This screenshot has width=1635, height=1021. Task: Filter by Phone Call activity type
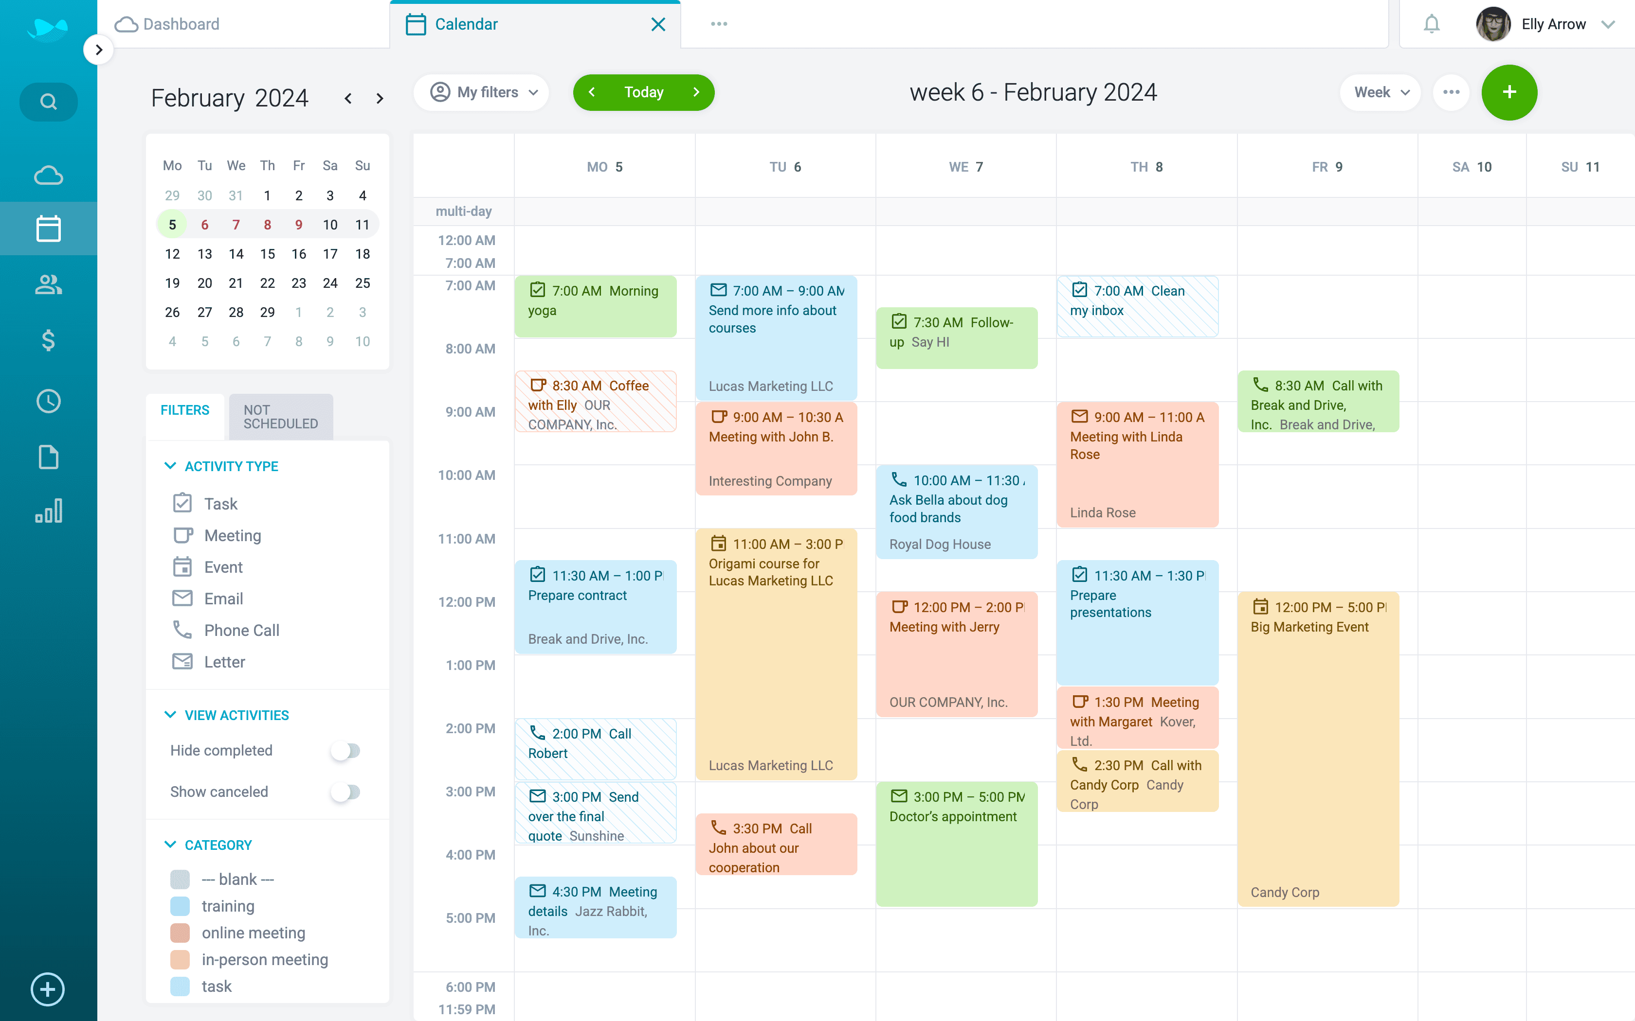[241, 630]
